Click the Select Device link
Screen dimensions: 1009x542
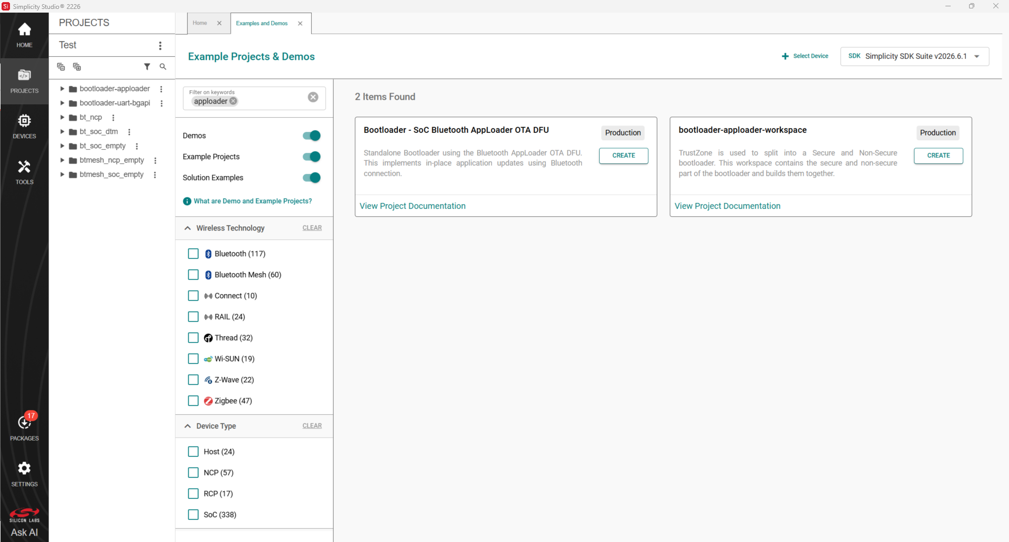[x=805, y=56]
